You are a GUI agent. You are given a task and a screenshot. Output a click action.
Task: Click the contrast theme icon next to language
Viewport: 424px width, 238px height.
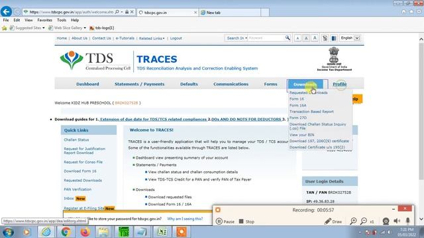click(x=334, y=38)
